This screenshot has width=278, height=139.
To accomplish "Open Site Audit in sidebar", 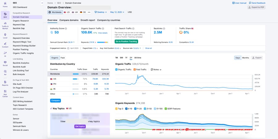I will pos(17,84).
